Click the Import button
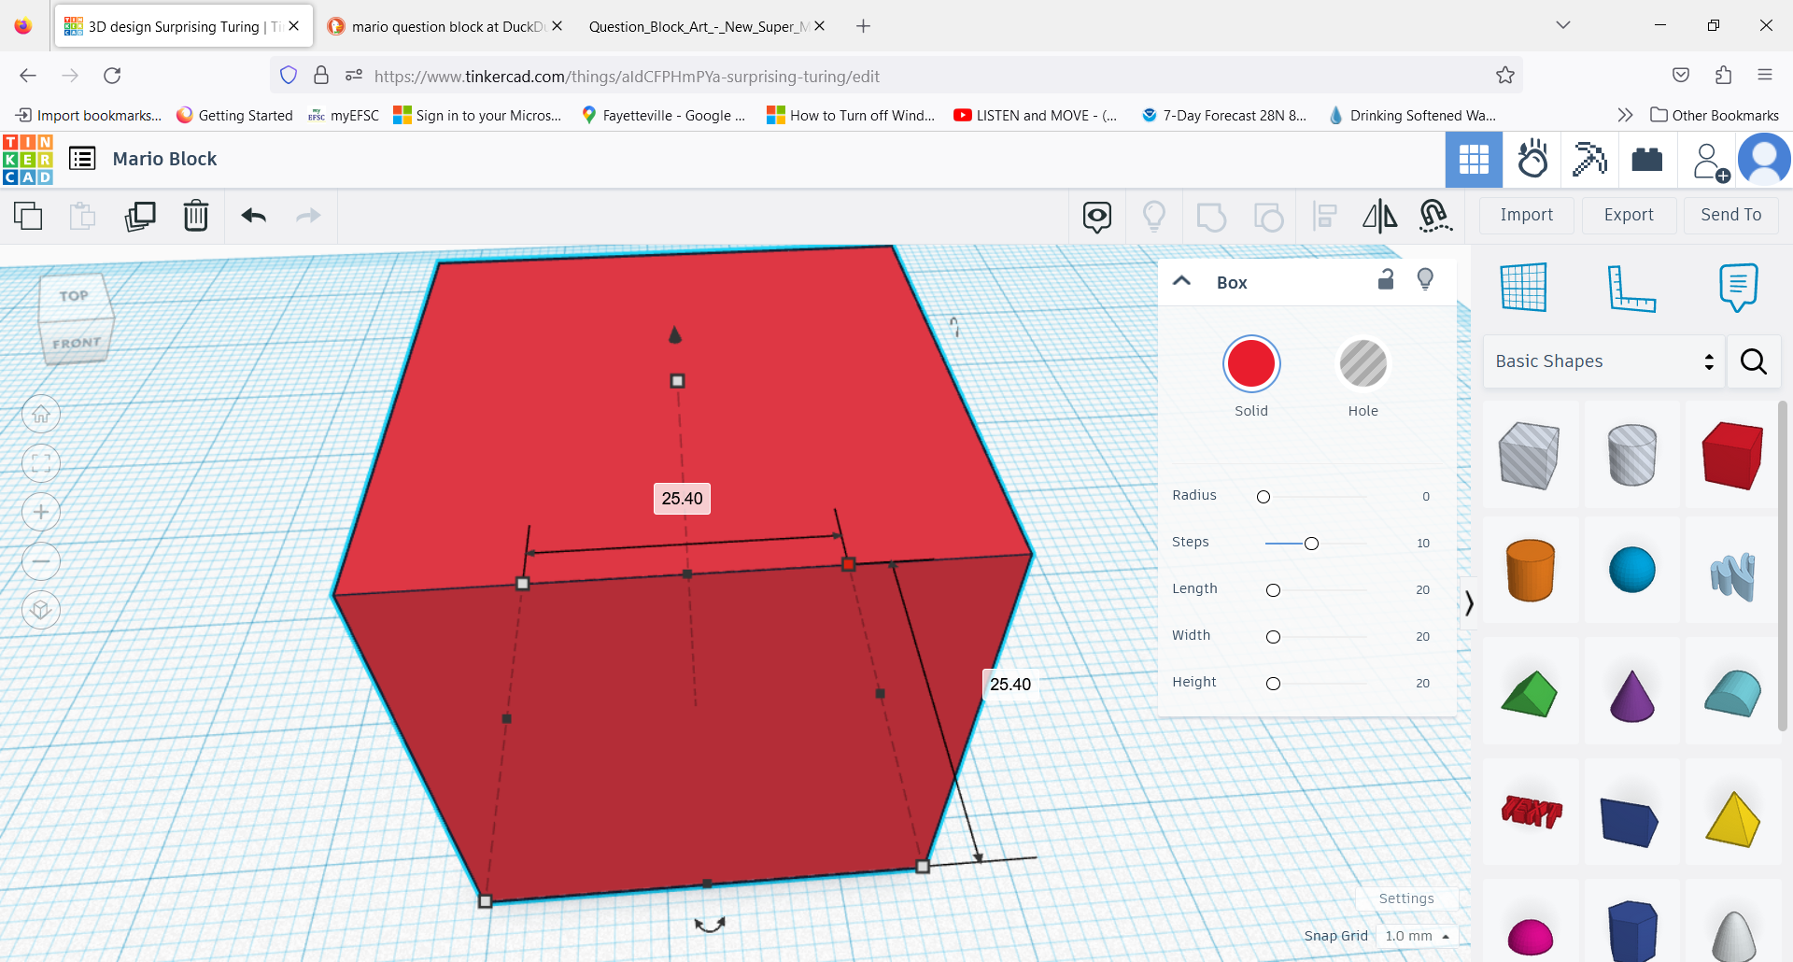Image resolution: width=1793 pixels, height=962 pixels. coord(1526,215)
